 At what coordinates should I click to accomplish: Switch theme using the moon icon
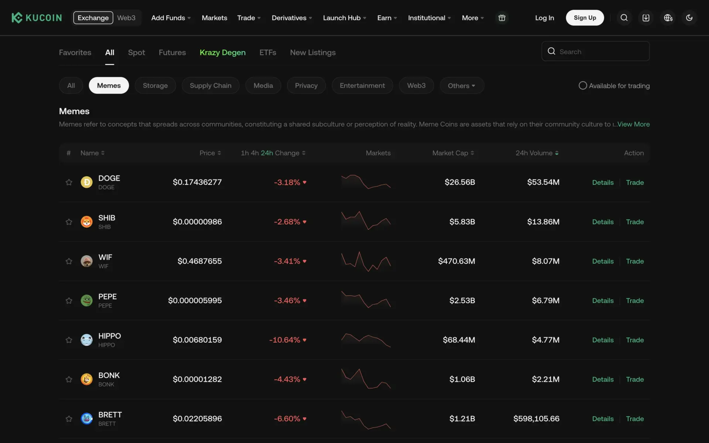pyautogui.click(x=689, y=17)
